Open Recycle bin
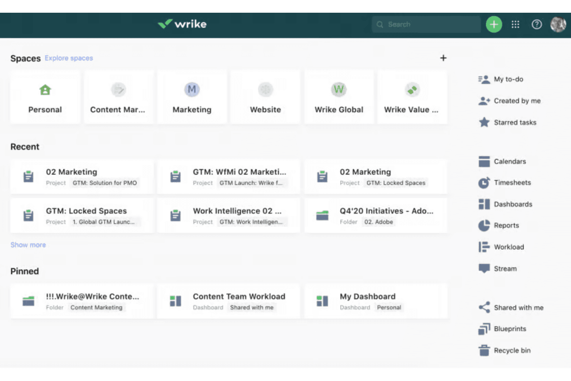 coord(504,351)
